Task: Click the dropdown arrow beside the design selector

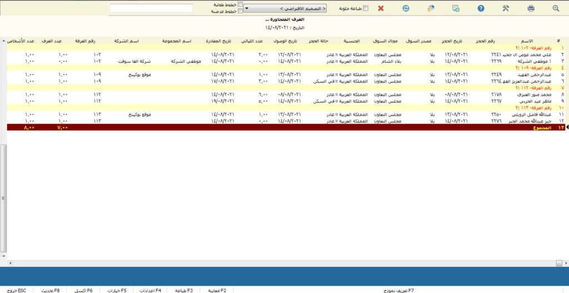Action: click(246, 9)
